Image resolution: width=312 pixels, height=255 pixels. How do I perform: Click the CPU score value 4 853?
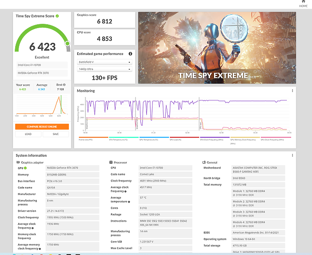point(104,39)
